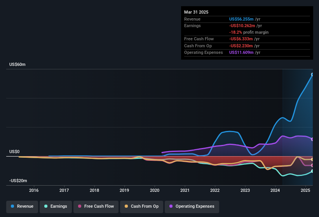Hide the Operating Expenses series
The width and height of the screenshot is (319, 217).
click(192, 207)
